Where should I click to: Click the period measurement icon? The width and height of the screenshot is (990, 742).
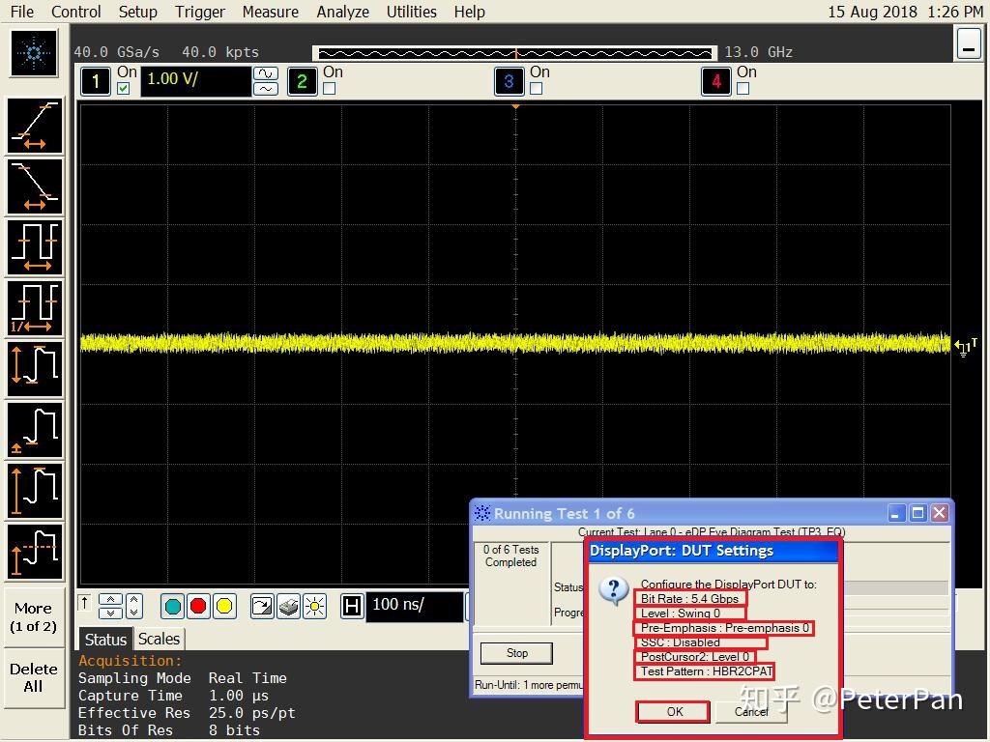35,246
